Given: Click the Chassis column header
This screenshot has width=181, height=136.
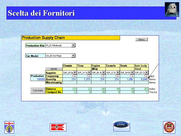Looking at the screenshot, I should coord(70,66).
